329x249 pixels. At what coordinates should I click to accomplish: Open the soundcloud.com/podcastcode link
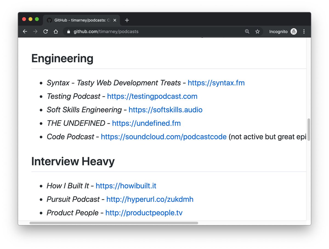164,137
